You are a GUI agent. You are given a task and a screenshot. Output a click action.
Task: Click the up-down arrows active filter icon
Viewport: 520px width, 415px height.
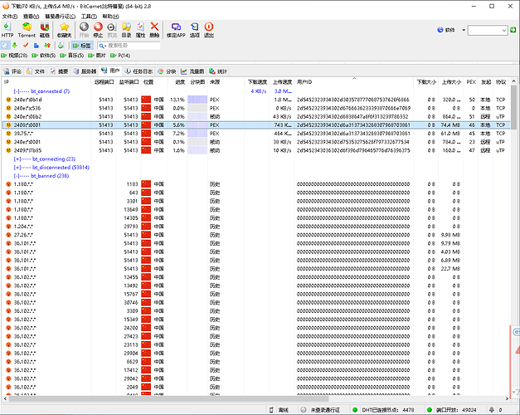coord(47,46)
